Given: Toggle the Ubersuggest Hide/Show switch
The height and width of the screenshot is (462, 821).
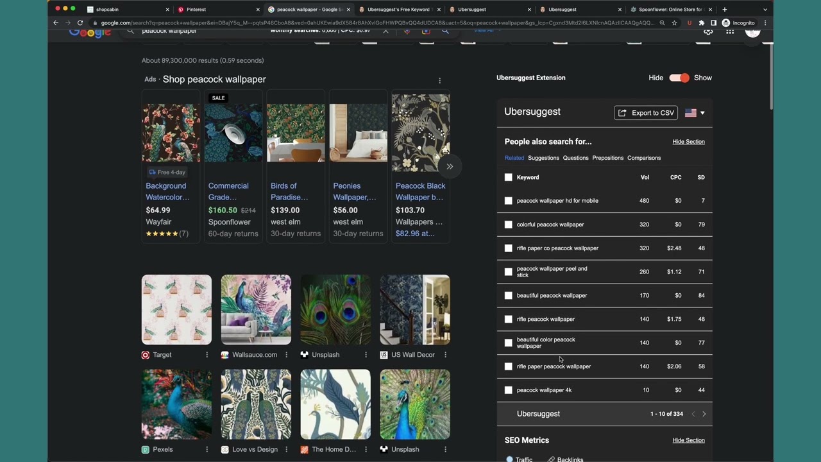Looking at the screenshot, I should 679,78.
